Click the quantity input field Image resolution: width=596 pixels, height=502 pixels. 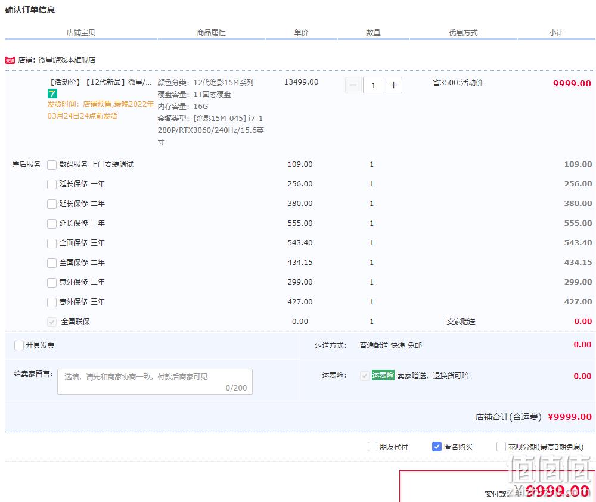373,85
